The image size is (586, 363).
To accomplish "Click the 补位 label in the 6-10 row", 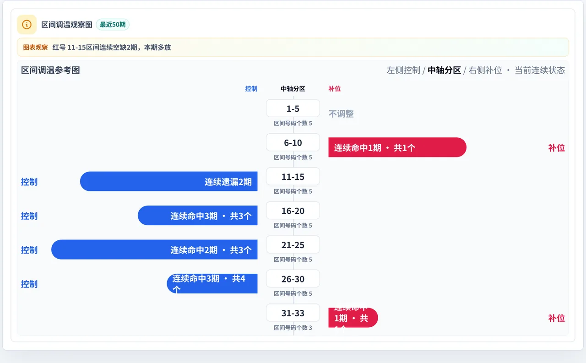I will (557, 148).
